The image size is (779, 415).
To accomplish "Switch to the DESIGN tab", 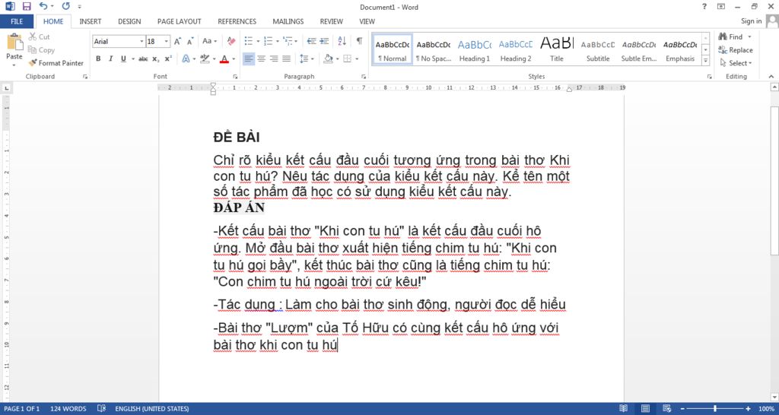I will (129, 21).
